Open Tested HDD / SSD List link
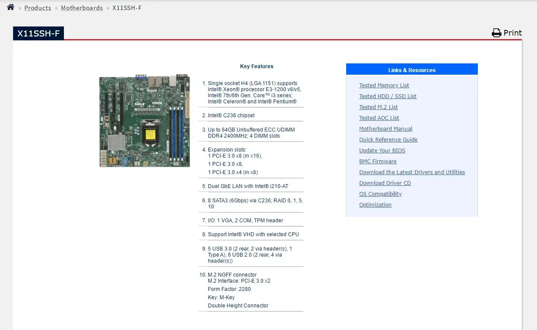 388,96
